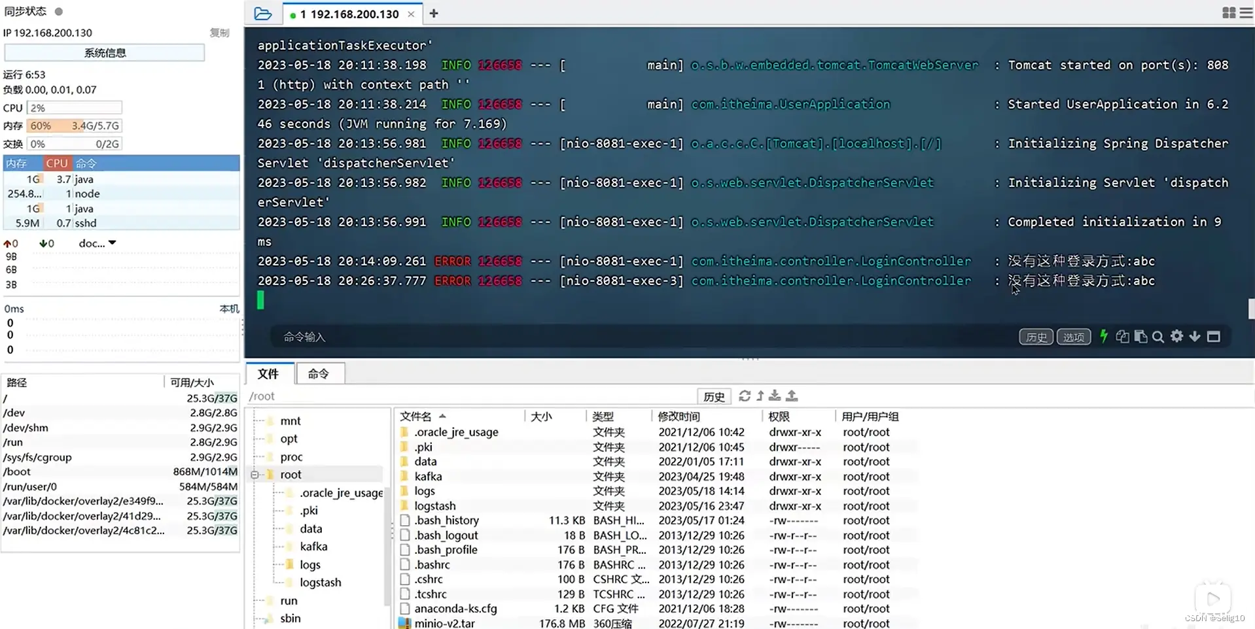Copy the IP with 复制 link
Image resolution: width=1255 pixels, height=629 pixels.
(x=219, y=33)
